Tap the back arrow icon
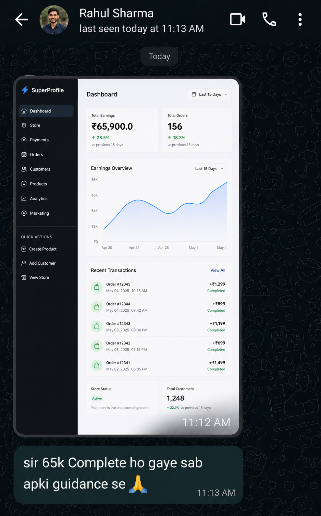321x516 pixels. point(21,20)
